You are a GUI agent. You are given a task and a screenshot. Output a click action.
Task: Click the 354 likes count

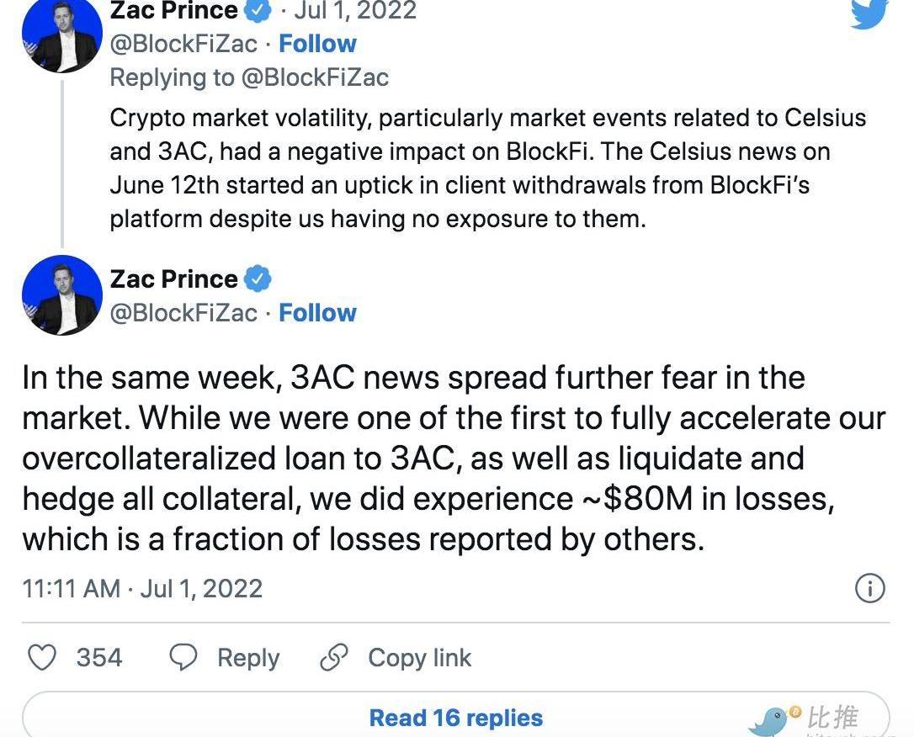(x=99, y=658)
